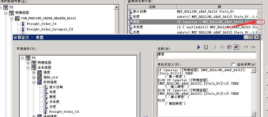Click 物理视图 folder icon in the dialog tree
Viewport: 268px width, 117px height.
coord(34,63)
